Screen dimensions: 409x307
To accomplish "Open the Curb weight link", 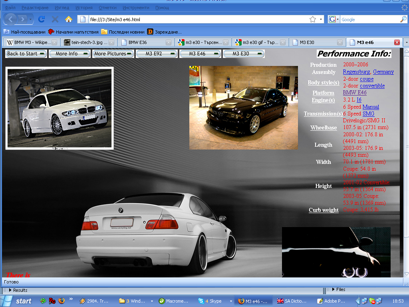I will [324, 210].
